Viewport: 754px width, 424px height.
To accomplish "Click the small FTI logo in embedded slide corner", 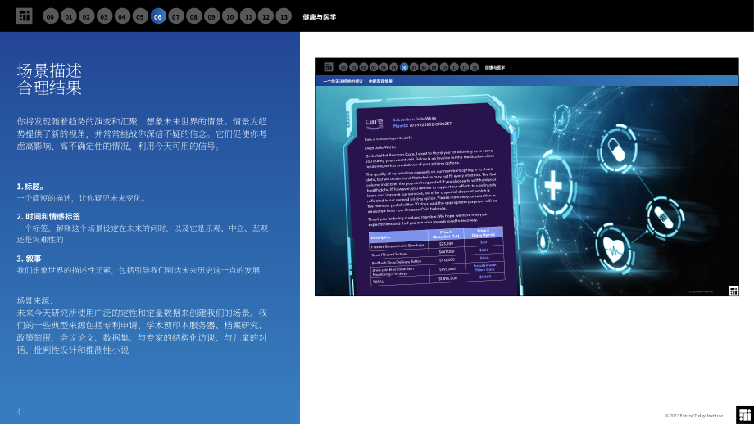I will [734, 291].
